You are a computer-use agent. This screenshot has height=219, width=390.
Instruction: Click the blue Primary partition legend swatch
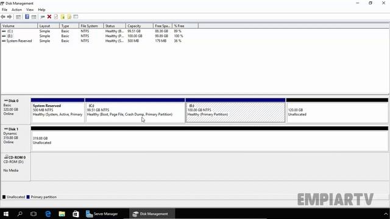coord(28,197)
